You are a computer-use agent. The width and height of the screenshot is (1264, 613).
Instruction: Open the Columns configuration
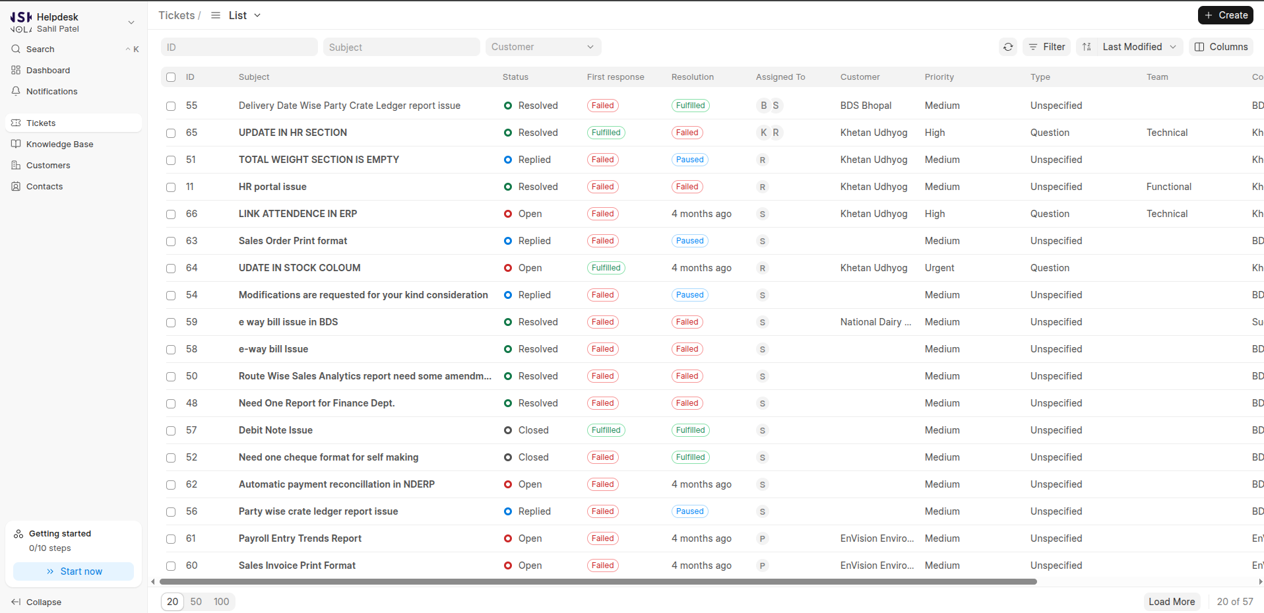tap(1220, 47)
